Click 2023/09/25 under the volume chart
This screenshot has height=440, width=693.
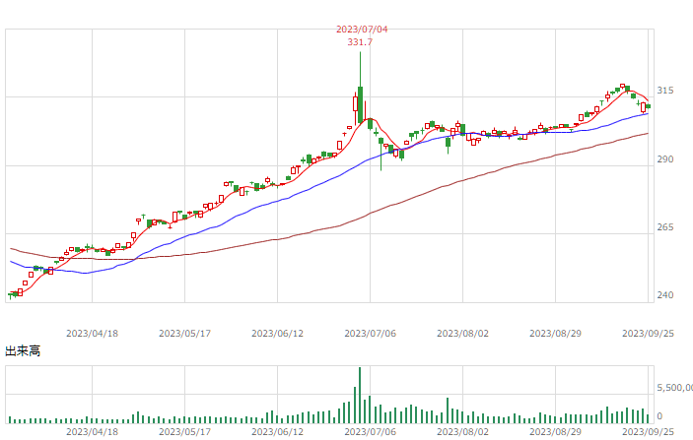point(648,431)
